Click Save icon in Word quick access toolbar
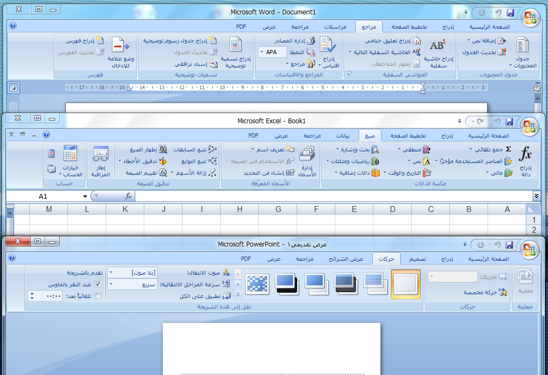Screen dimensions: 548x375 click(x=510, y=13)
